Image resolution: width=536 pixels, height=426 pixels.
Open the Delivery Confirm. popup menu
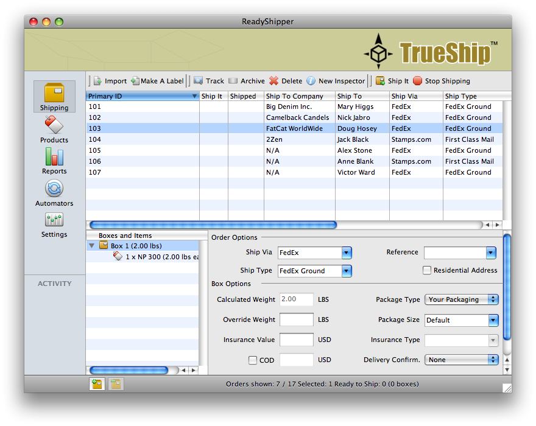pos(462,360)
